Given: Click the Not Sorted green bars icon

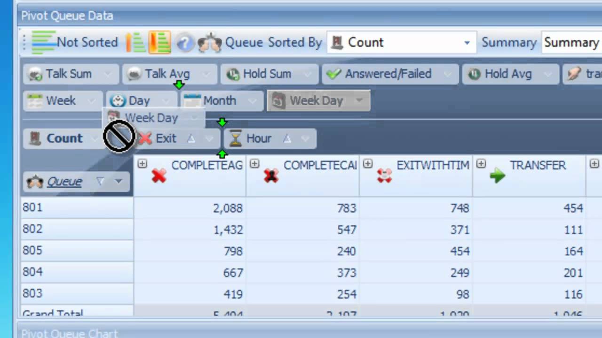Looking at the screenshot, I should point(44,42).
